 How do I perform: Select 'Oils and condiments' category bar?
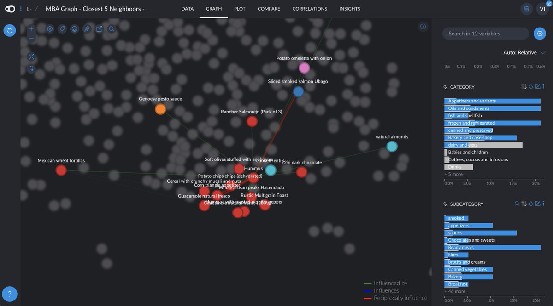pyautogui.click(x=493, y=108)
